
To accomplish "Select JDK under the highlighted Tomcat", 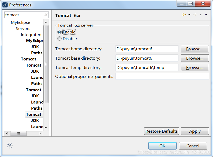I will pos(35,121).
